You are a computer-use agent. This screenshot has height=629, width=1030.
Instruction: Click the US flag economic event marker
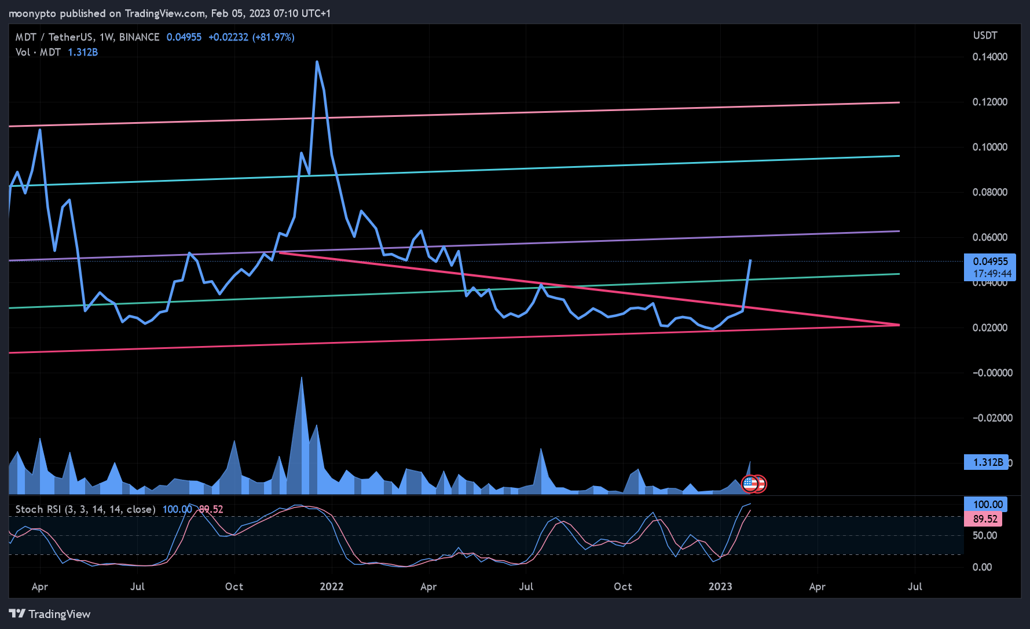pos(750,484)
